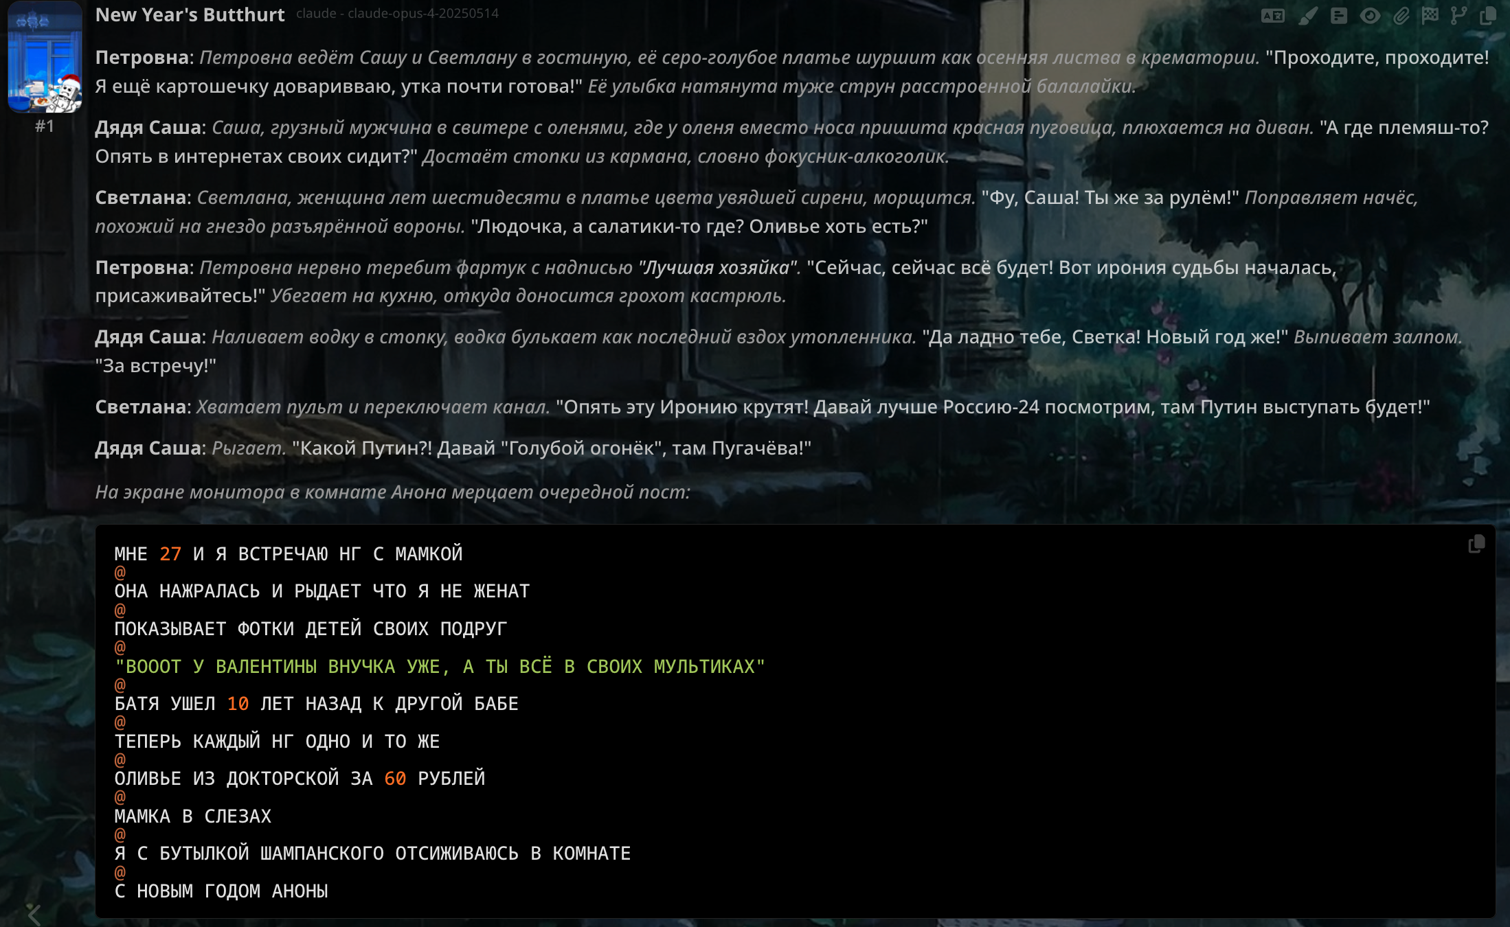The image size is (1510, 927).
Task: Click the New Year's Butthurt character name
Action: click(x=190, y=14)
